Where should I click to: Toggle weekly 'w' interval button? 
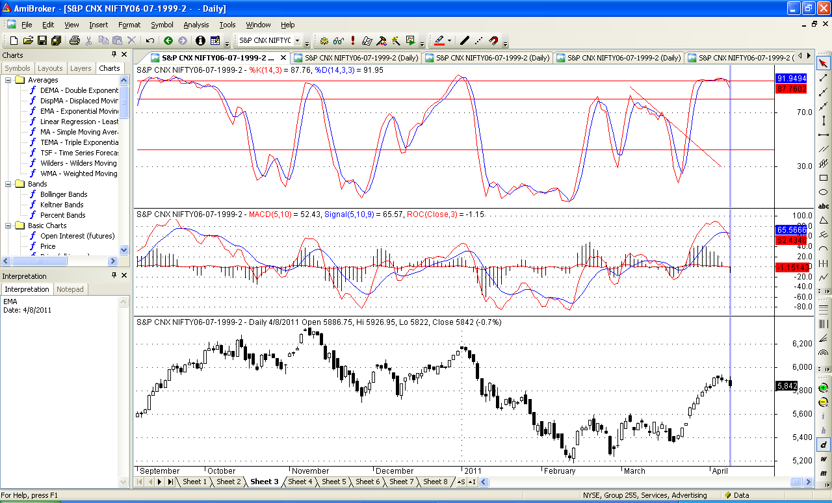pos(824,459)
